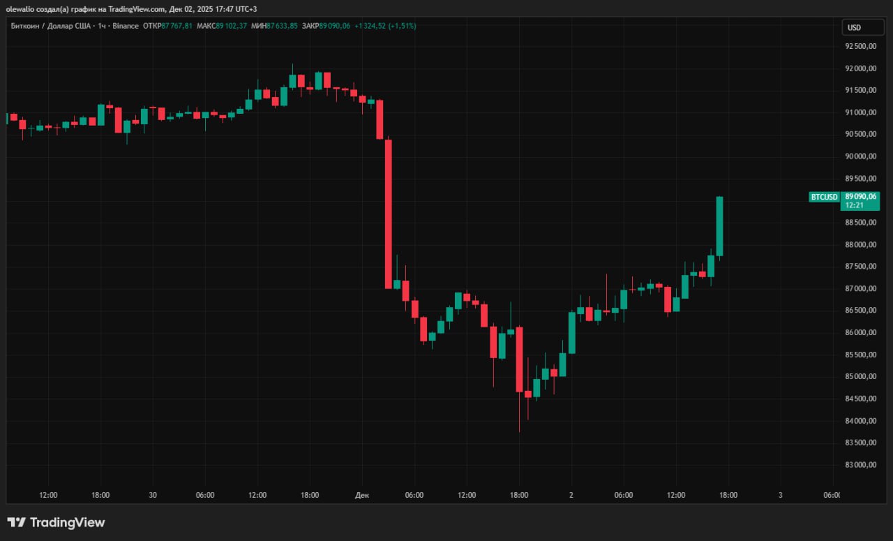Screen dimensions: 893x541
Task: Click the 87 000,00 price axis label
Action: click(x=861, y=288)
